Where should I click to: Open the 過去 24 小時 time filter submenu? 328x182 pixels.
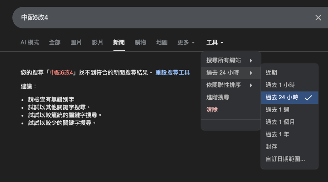tap(231, 73)
